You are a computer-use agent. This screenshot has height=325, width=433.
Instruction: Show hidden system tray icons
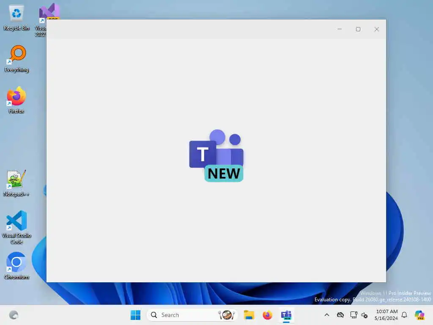coord(327,315)
